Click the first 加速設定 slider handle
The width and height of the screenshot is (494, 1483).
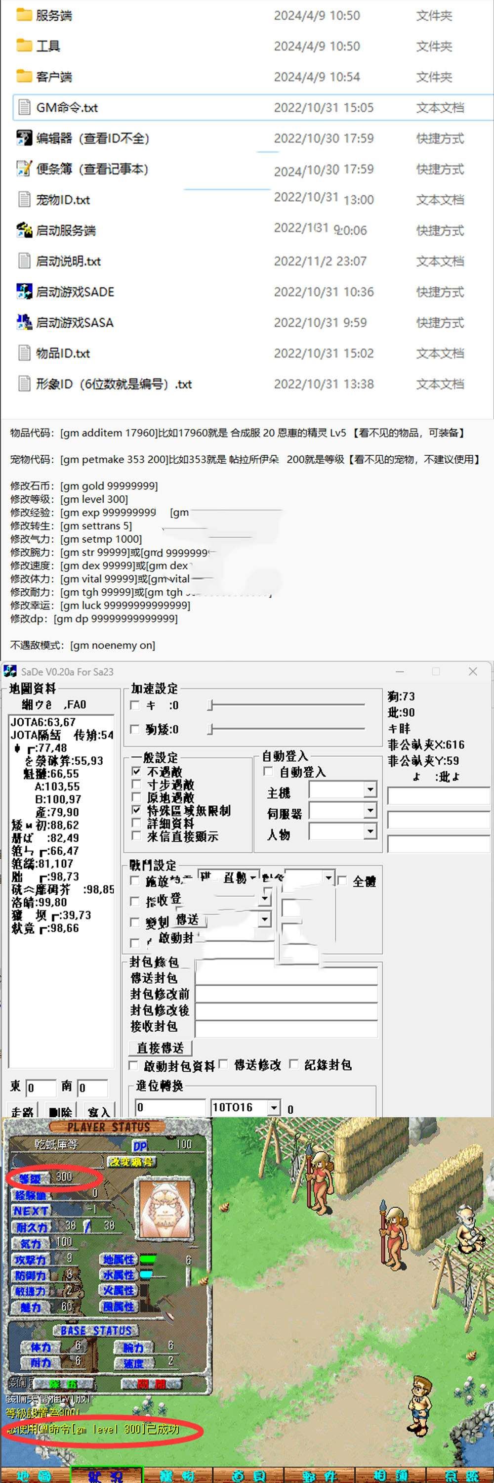[x=210, y=705]
